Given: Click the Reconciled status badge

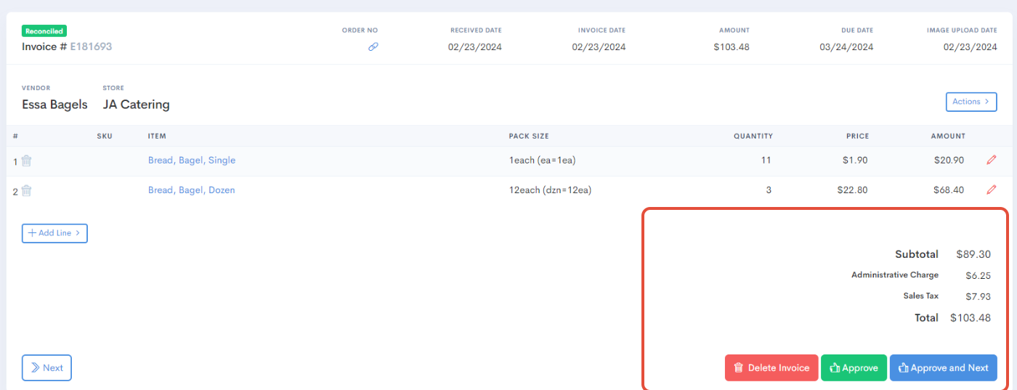Looking at the screenshot, I should coord(44,31).
